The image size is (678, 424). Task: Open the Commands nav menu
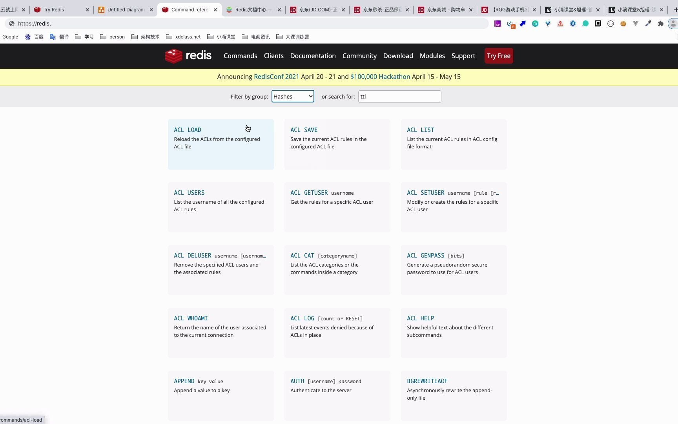(x=241, y=56)
